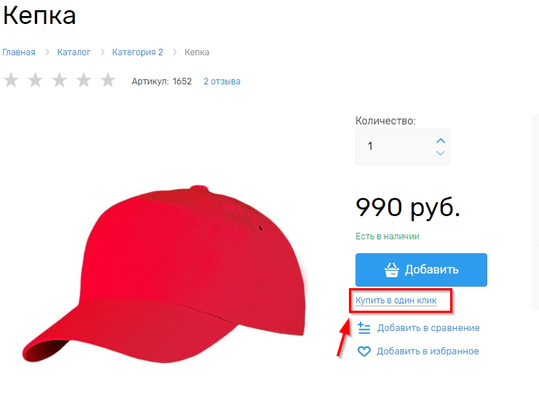Click the first rating star
The height and width of the screenshot is (414, 539).
tap(11, 80)
